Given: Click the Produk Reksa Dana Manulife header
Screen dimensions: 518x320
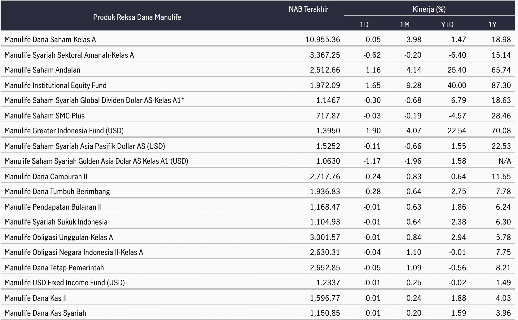Looking at the screenshot, I should (137, 17).
